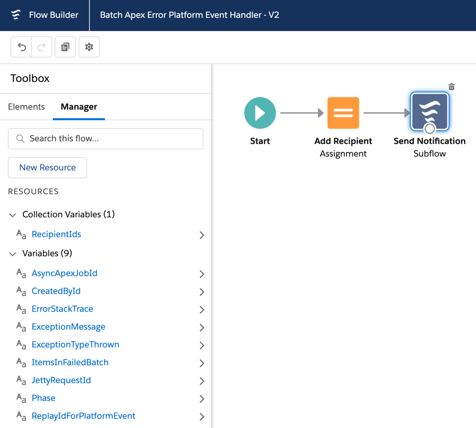476x428 pixels.
Task: Open the ReplayIdForPlatformEvent variable
Action: [83, 416]
